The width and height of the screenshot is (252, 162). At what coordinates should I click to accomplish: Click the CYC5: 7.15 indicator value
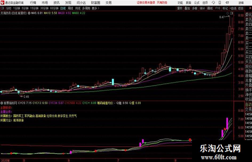click(x=25, y=103)
